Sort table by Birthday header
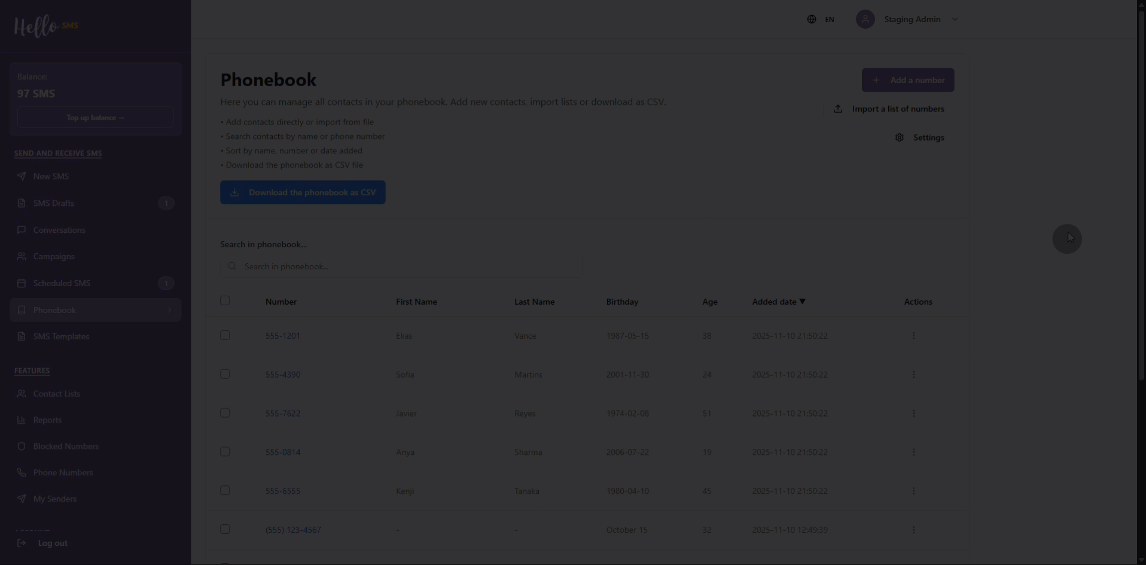1146x565 pixels. point(622,302)
